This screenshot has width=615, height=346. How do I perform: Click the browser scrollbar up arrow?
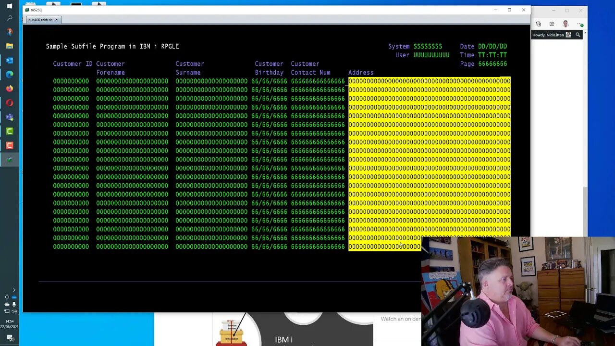(x=585, y=32)
